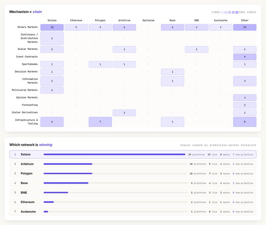Screen dimensions: 266x225
Task: Click Infrastructure & Tooling Polygon cell showing 7
Action: (100, 122)
